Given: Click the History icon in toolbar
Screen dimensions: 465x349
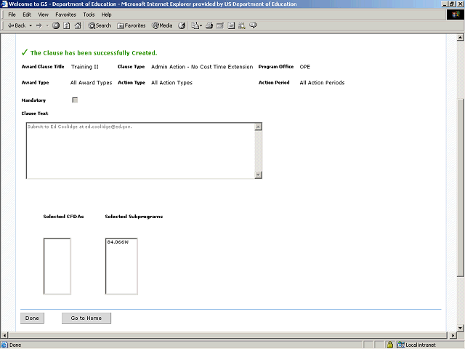Looking at the screenshot, I should click(182, 25).
